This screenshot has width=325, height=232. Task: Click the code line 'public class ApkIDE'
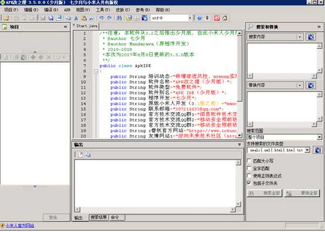125,66
